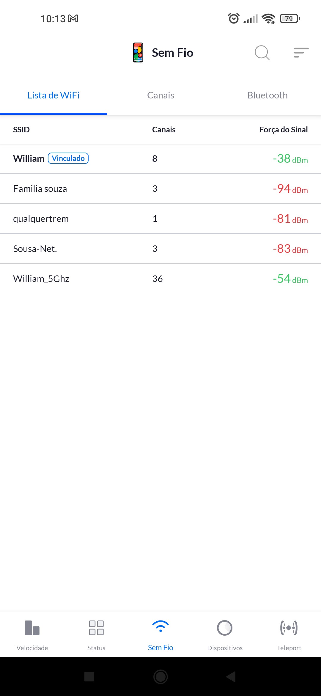This screenshot has width=321, height=696.
Task: Select the Lista de WiFi tab
Action: 53,95
